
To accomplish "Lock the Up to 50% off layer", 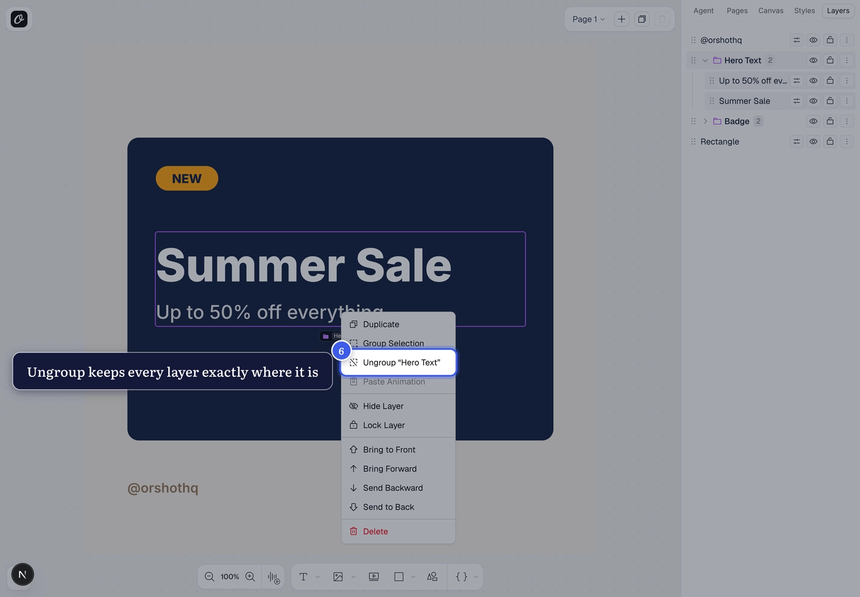I will pos(830,81).
